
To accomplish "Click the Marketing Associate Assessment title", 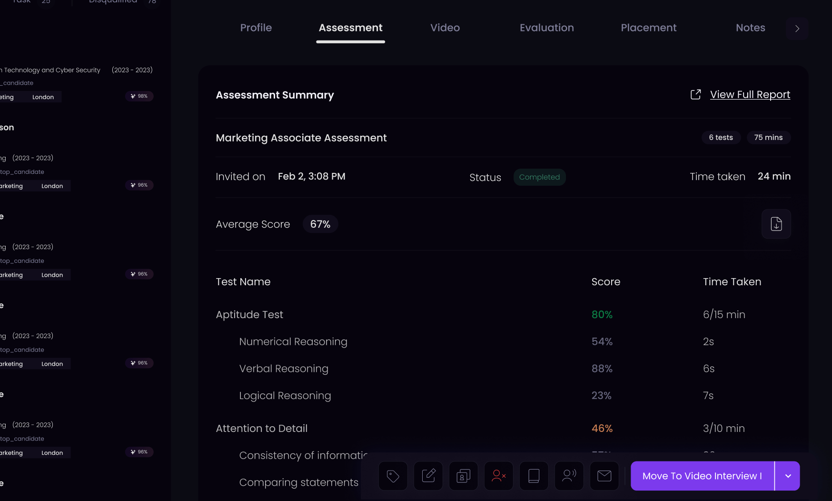I will 301,138.
